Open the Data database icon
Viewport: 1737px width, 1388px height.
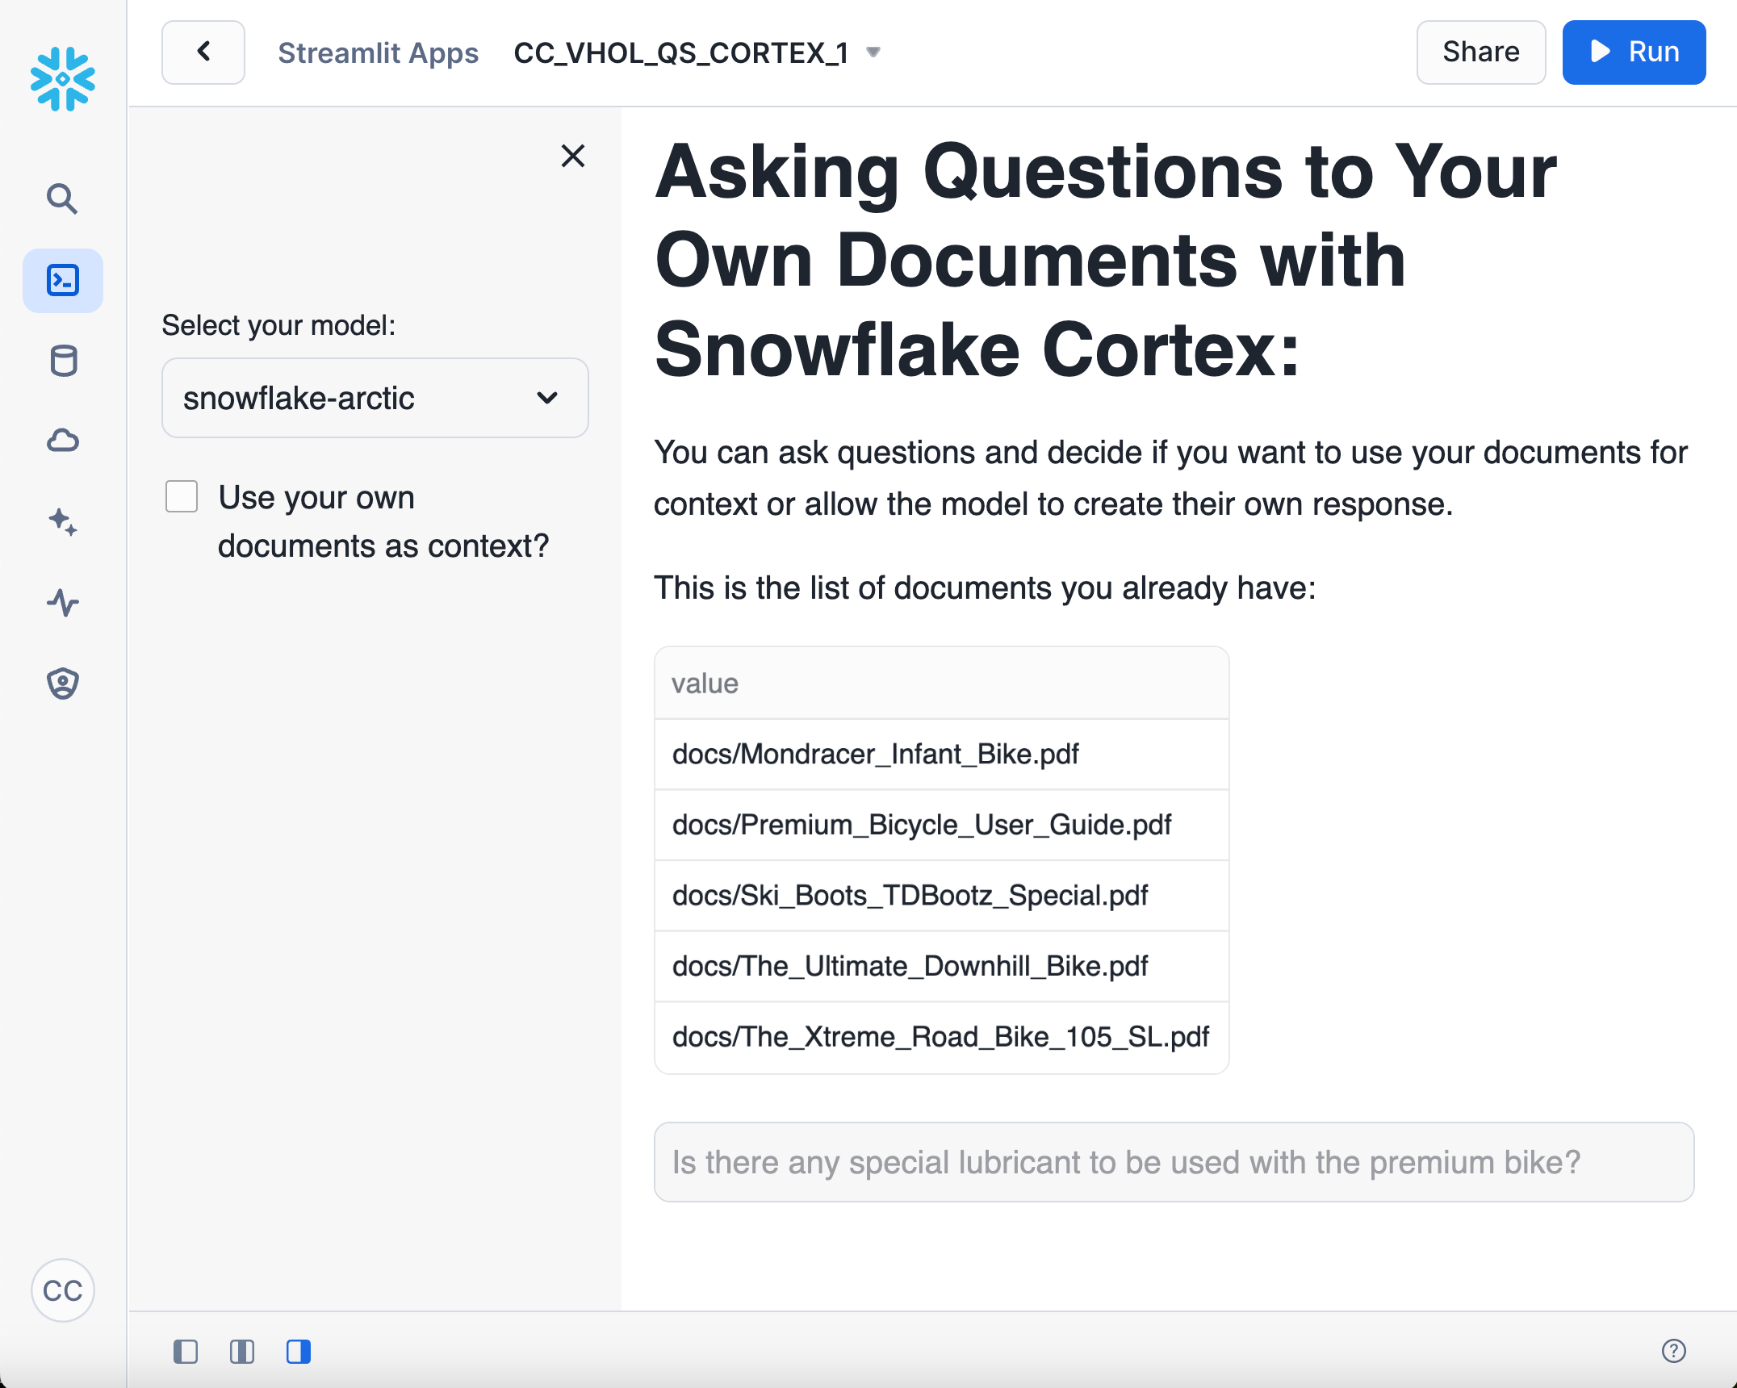click(x=63, y=361)
